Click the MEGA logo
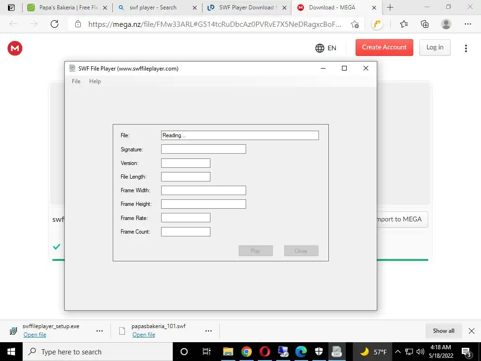The width and height of the screenshot is (481, 361). [x=15, y=48]
